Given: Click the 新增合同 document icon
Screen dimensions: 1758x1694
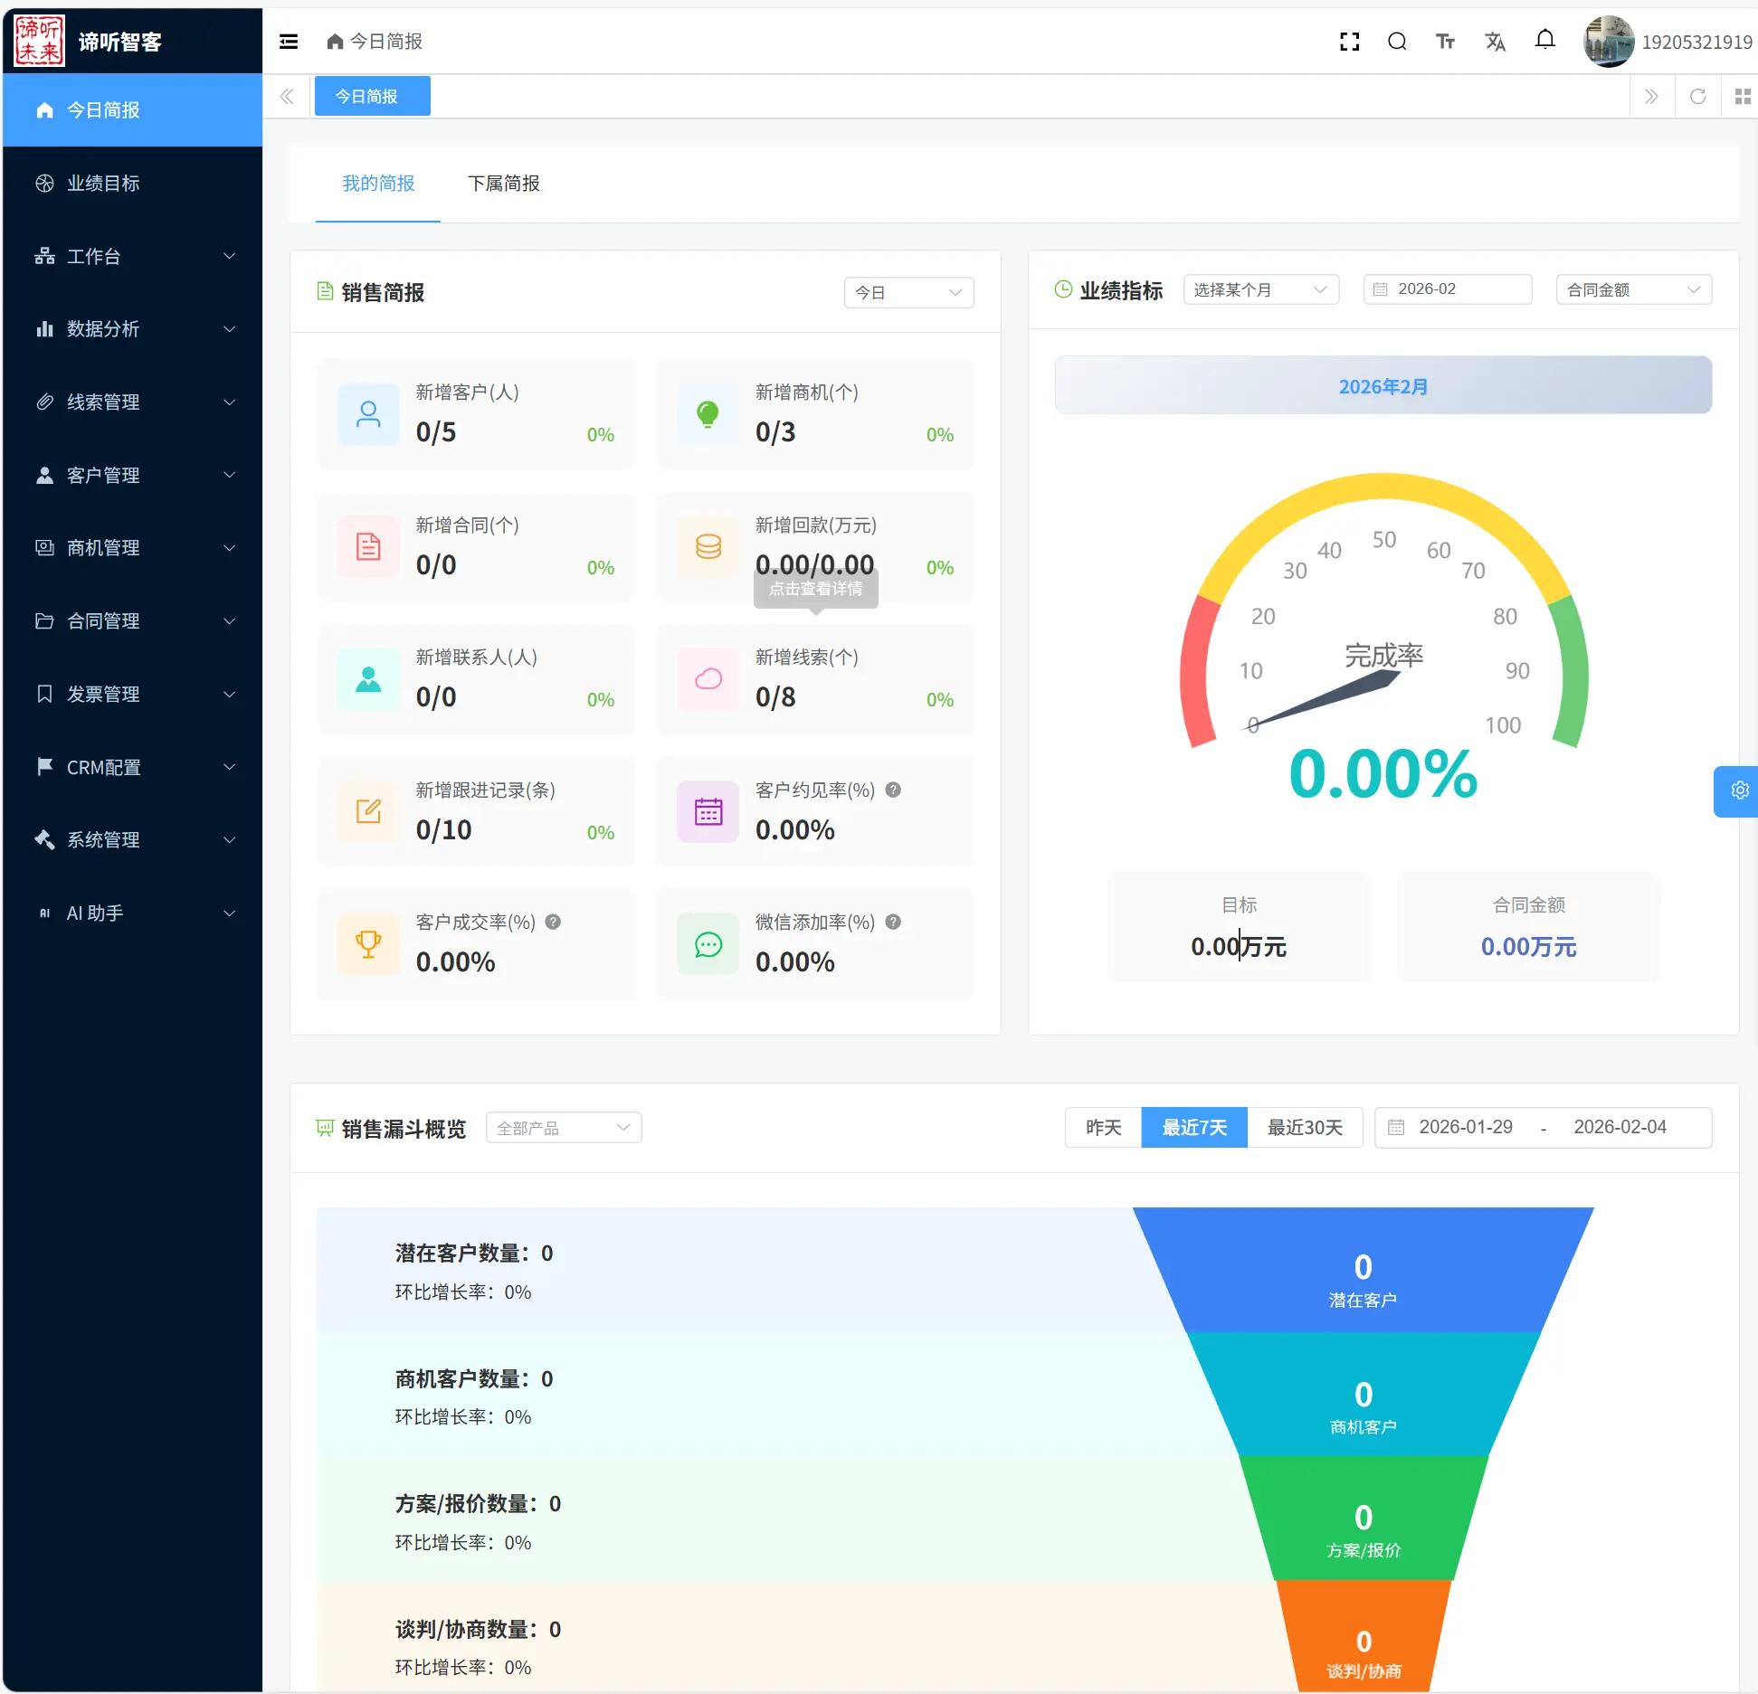Looking at the screenshot, I should [368, 547].
